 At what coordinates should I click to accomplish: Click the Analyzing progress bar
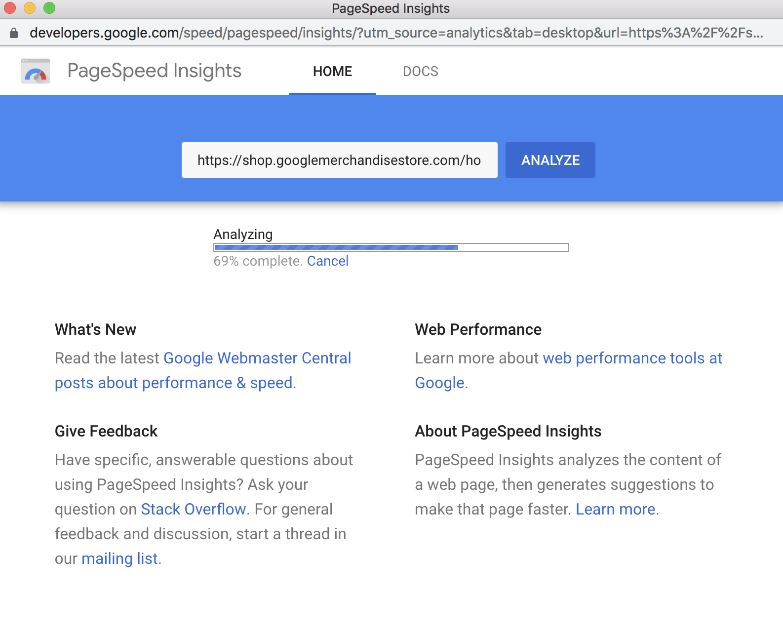click(x=391, y=247)
